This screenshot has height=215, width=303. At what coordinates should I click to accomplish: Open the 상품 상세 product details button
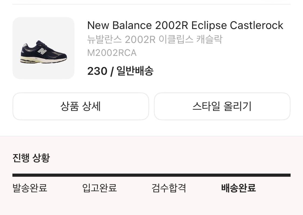(81, 106)
